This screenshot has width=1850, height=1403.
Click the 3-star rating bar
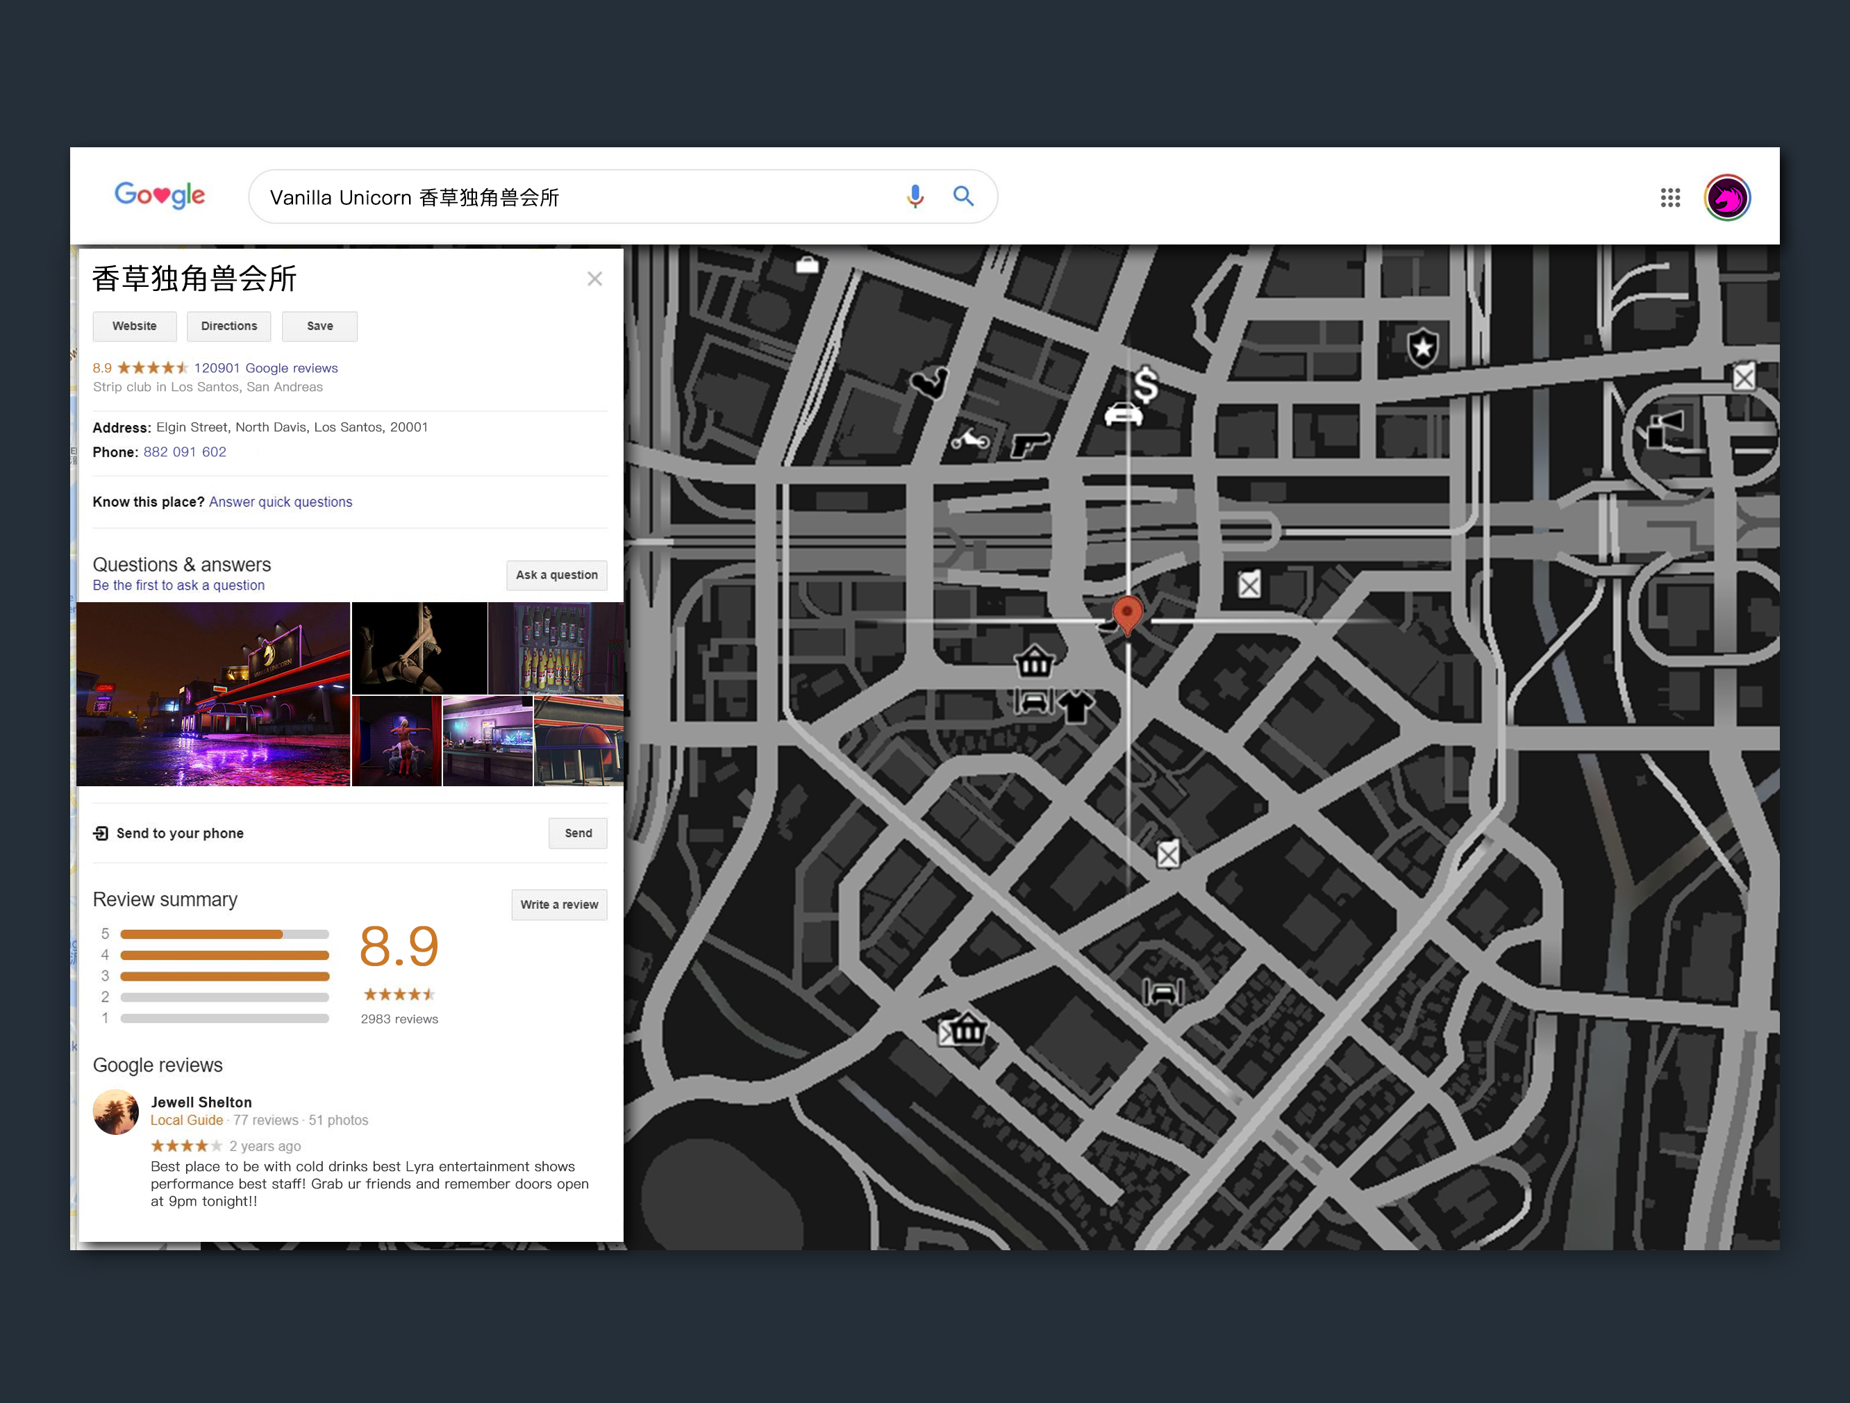225,977
